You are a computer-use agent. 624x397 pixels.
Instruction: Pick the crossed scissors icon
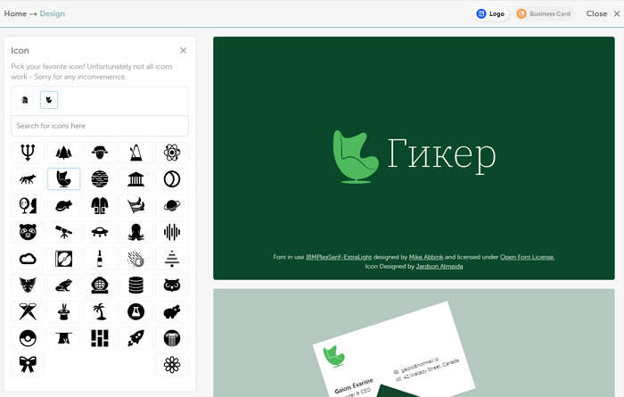[x=28, y=311]
